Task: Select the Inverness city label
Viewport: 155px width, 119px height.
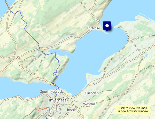Action: point(57,100)
